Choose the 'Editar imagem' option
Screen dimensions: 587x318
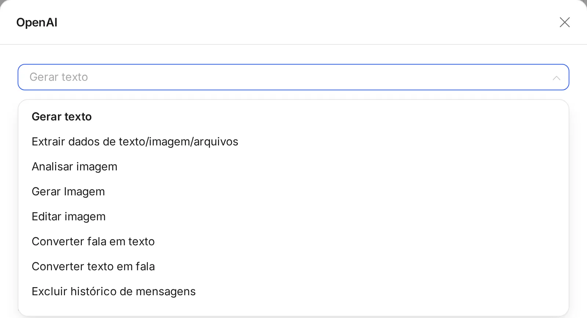(x=293, y=217)
